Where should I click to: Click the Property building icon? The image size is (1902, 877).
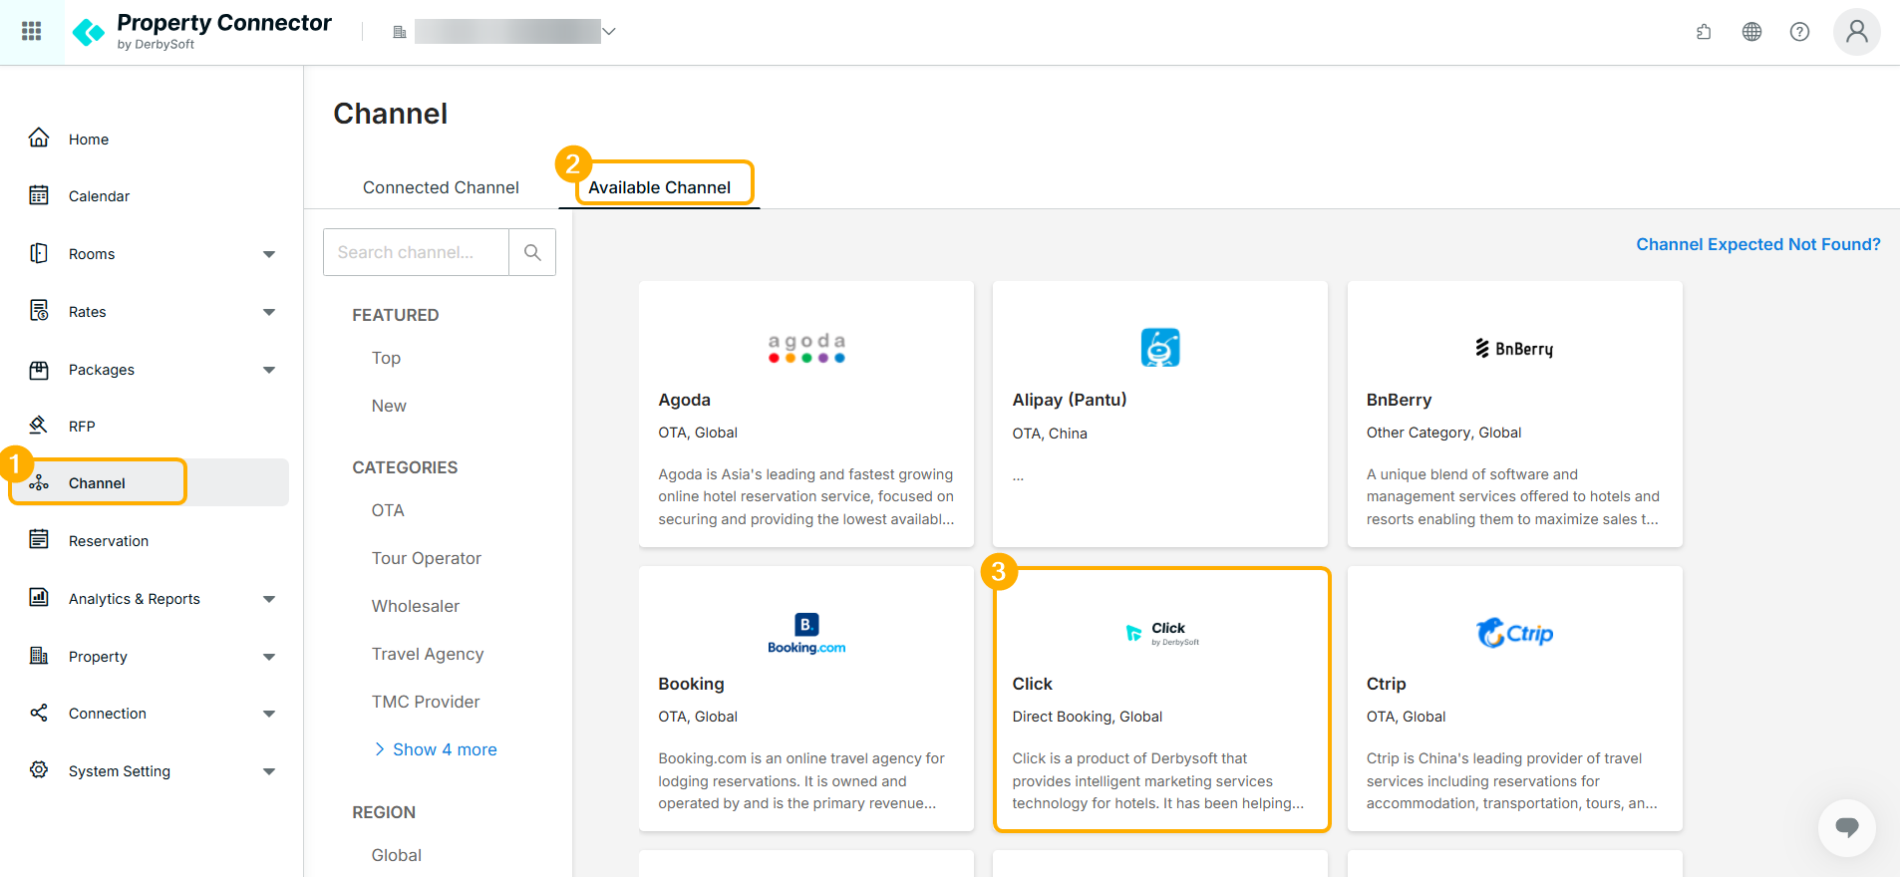tap(39, 656)
